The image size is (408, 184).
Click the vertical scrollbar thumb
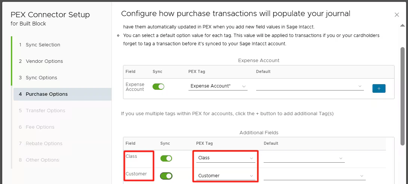coord(402,95)
